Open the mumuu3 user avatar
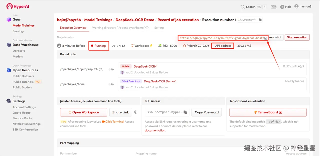The width and height of the screenshot is (320, 156). click(x=296, y=6)
